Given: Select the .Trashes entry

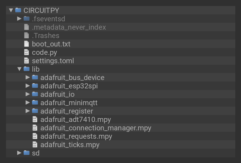Looking at the screenshot, I should click(x=45, y=35).
